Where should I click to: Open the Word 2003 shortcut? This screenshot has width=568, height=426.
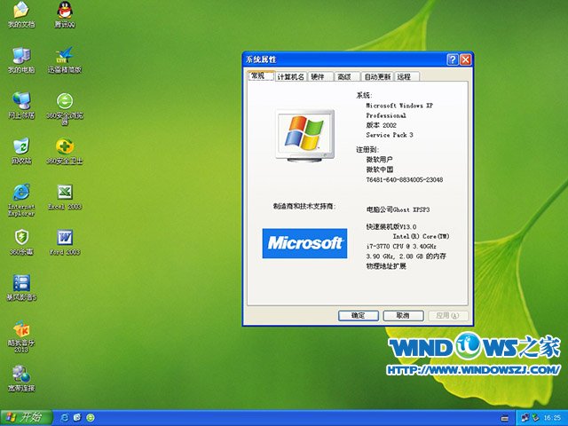[x=65, y=242]
